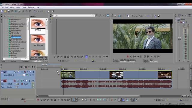
Task: Preview on external monitor from video preview
Action: tap(119, 16)
